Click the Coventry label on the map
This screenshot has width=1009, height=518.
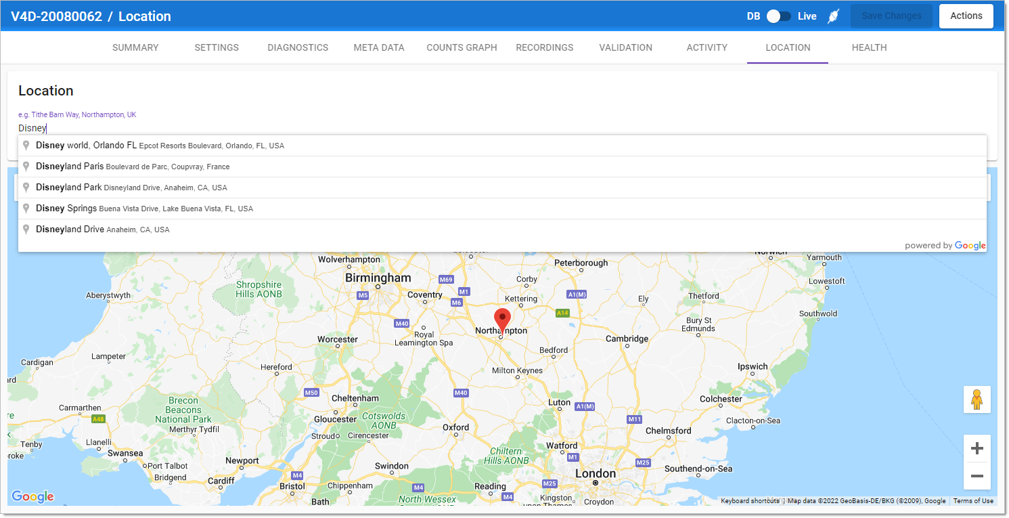tap(424, 295)
